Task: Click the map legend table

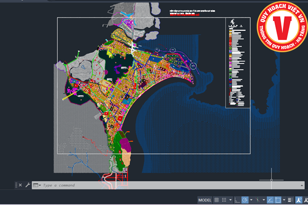Action: (x=237, y=64)
